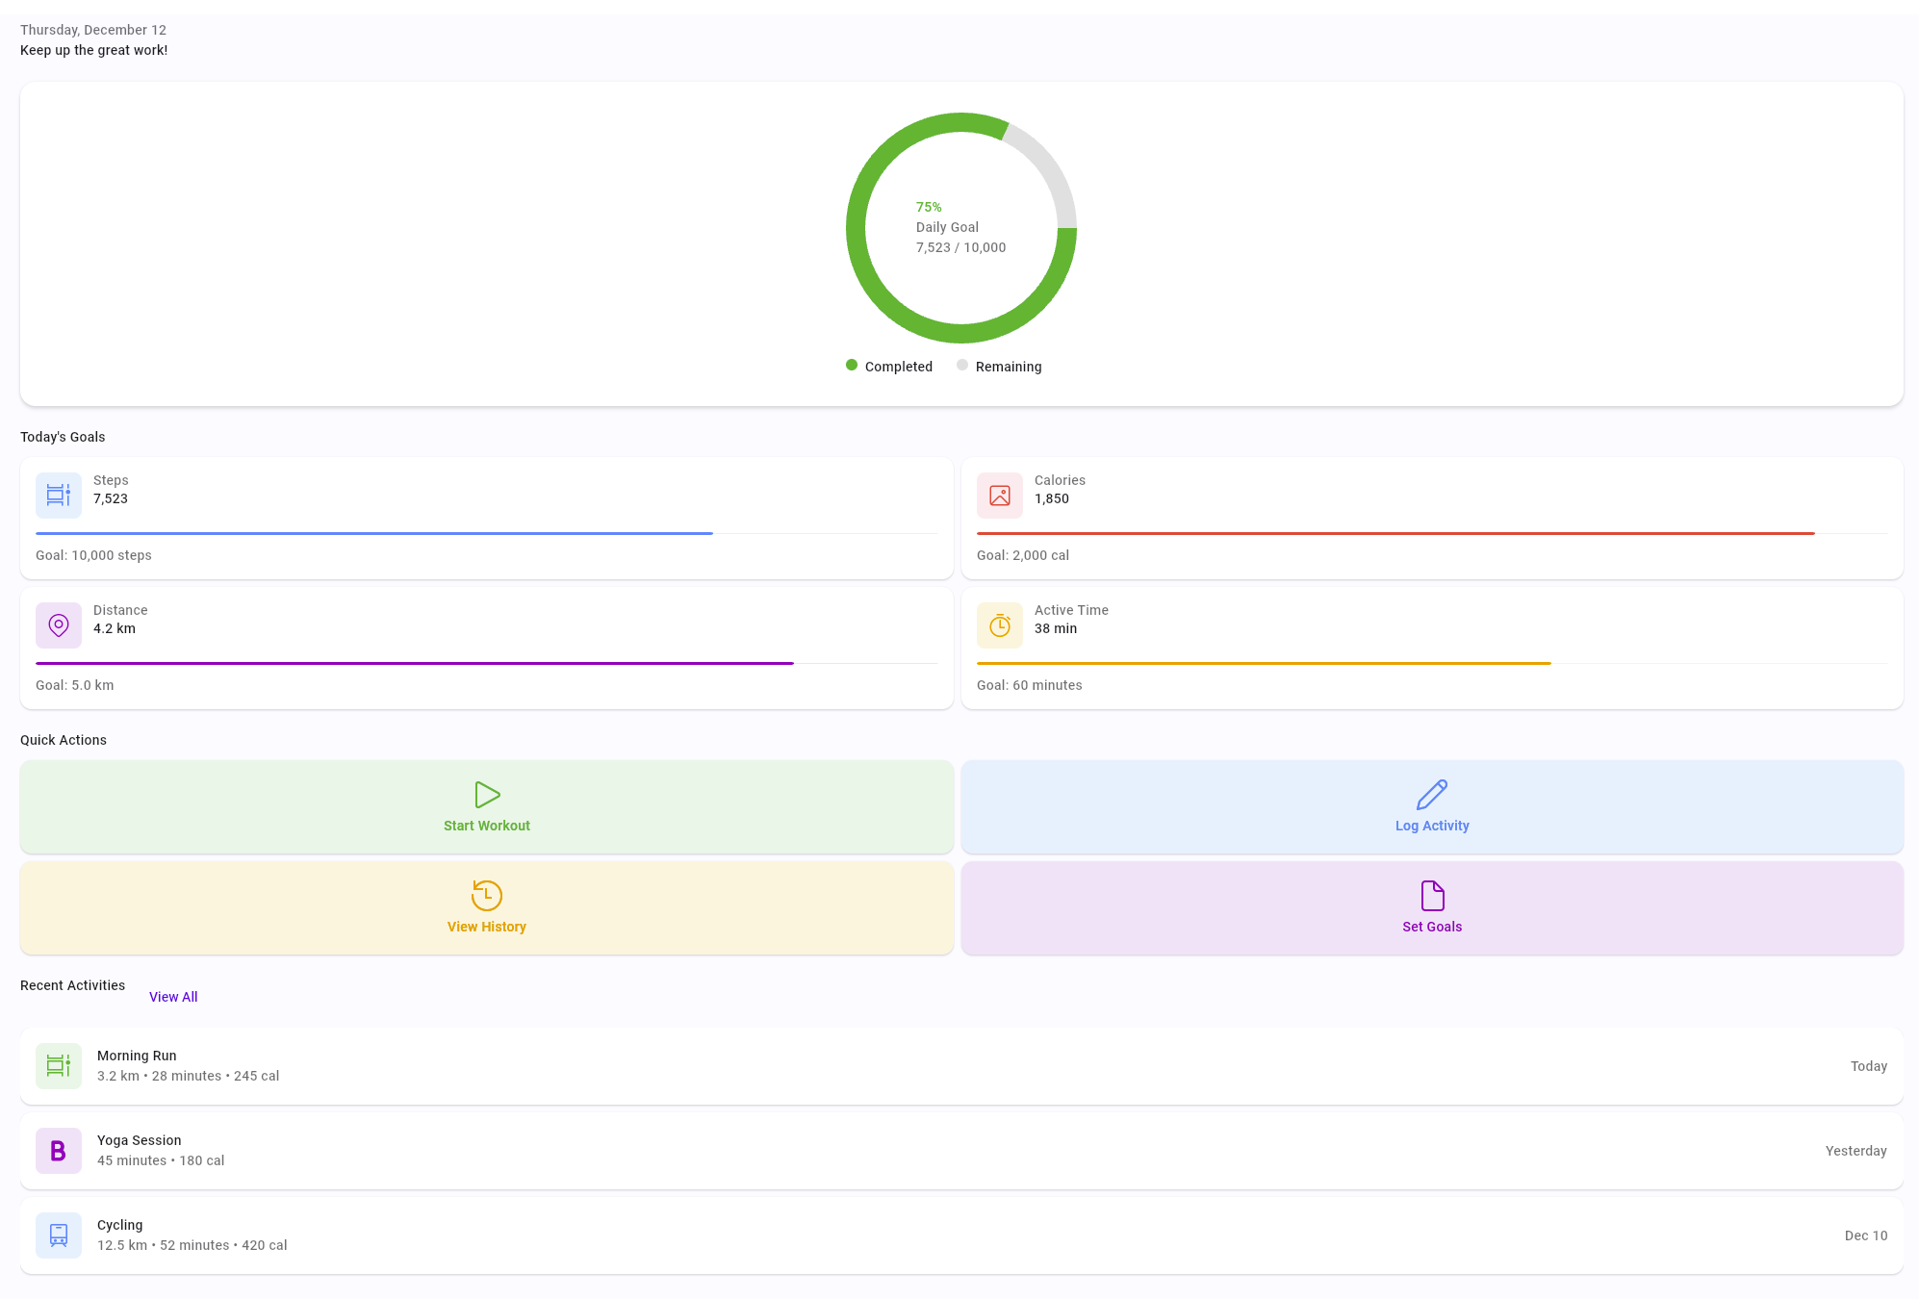Click the document icon in Set Goals
The image size is (1919, 1299).
point(1432,896)
